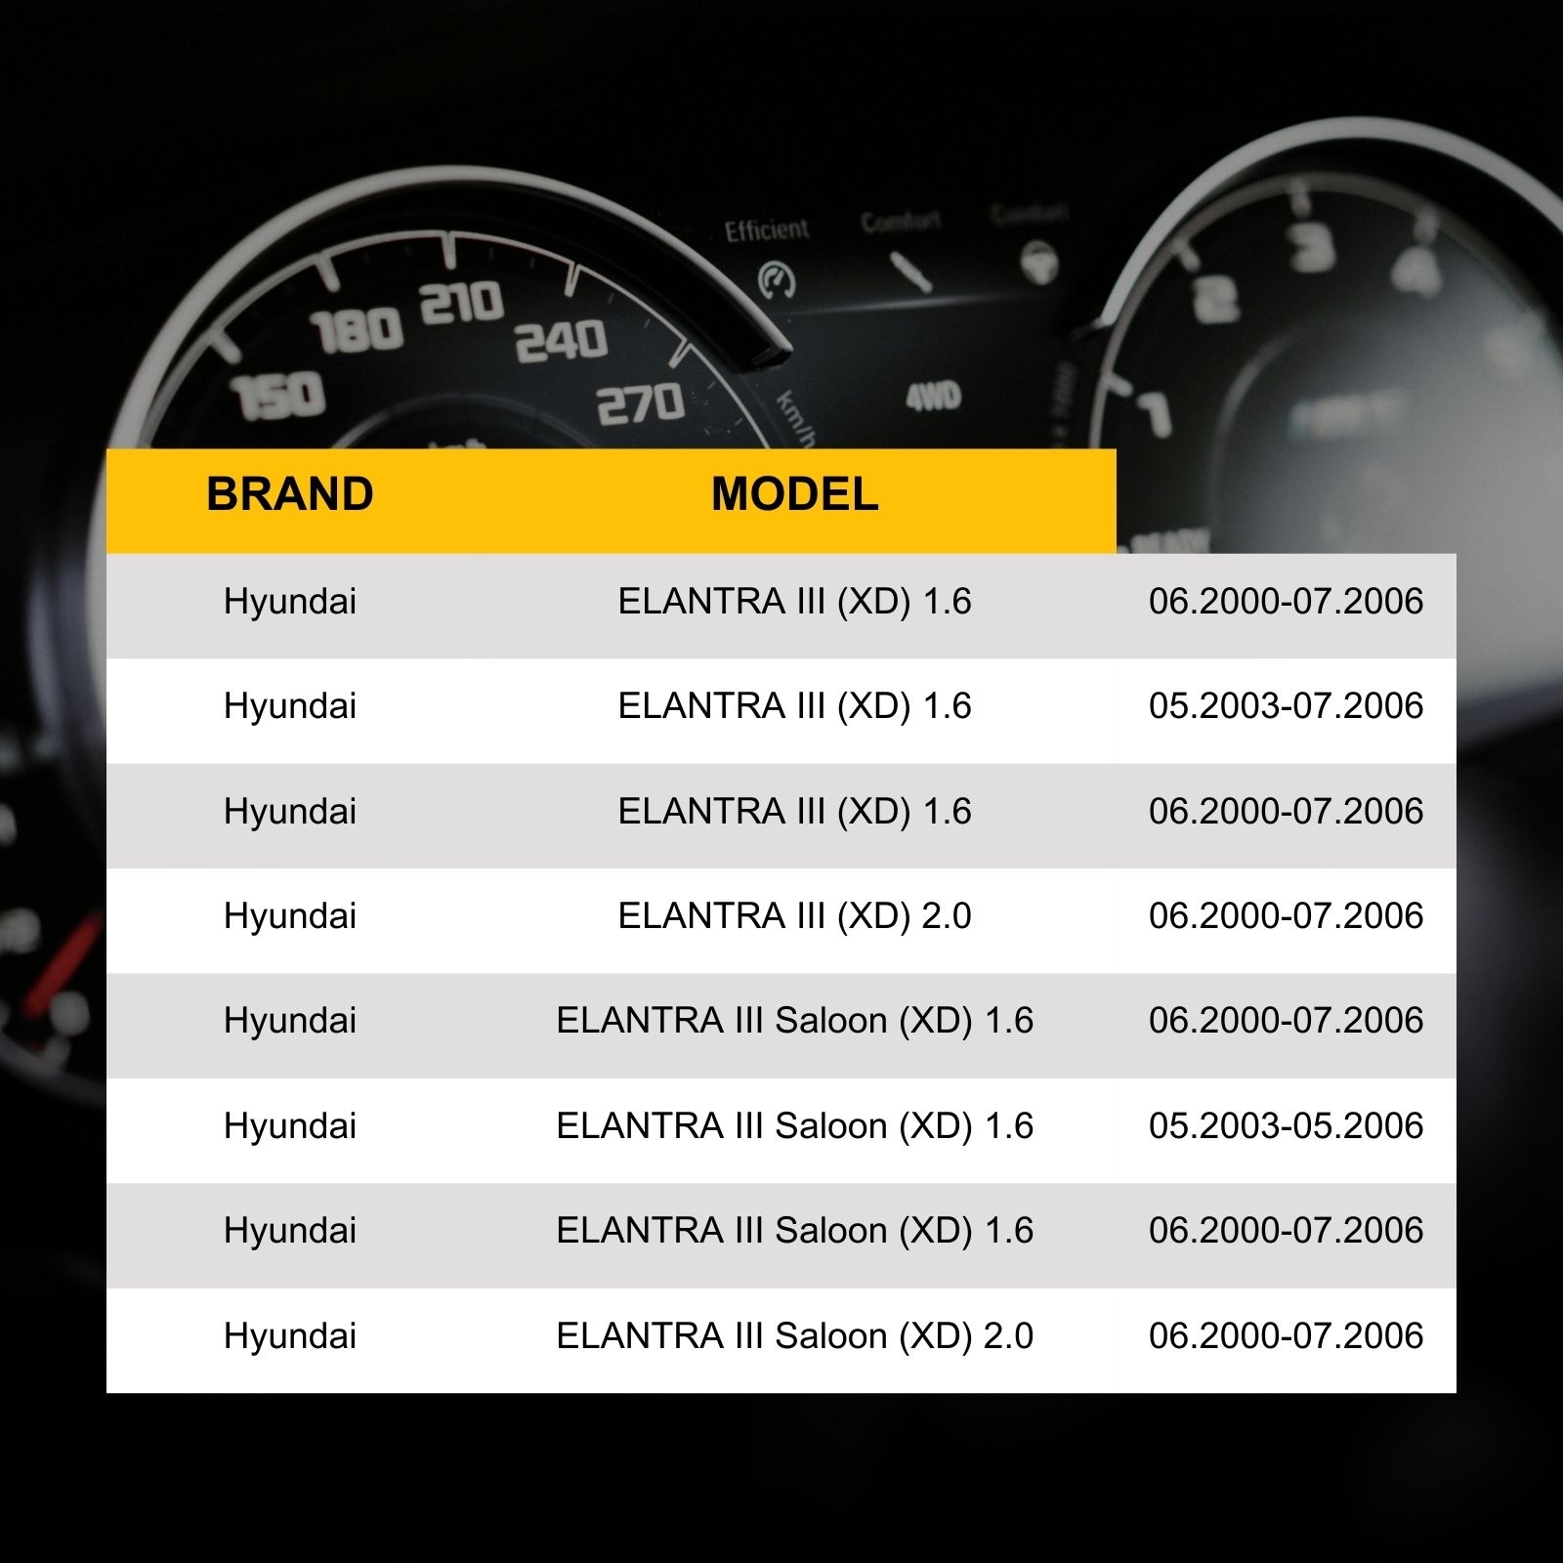Image resolution: width=1563 pixels, height=1563 pixels.
Task: Click Hyundai in the last table row
Action: (290, 1335)
